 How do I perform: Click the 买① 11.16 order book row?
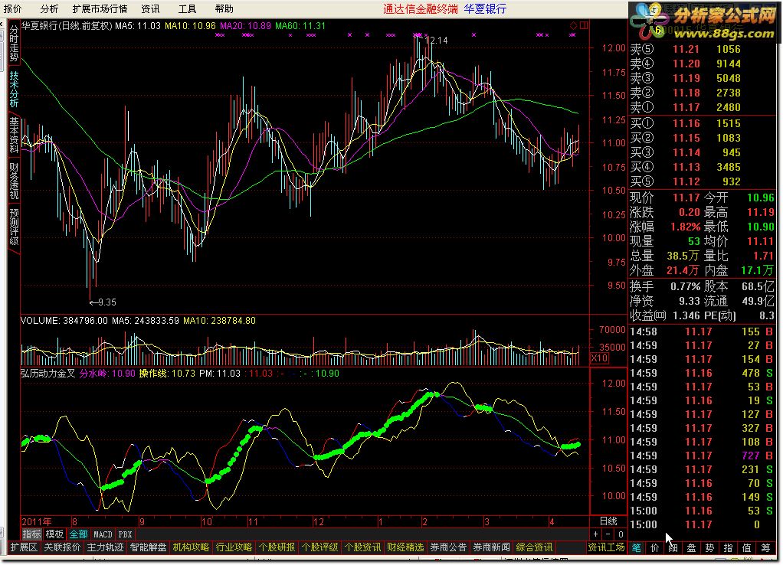click(x=703, y=123)
